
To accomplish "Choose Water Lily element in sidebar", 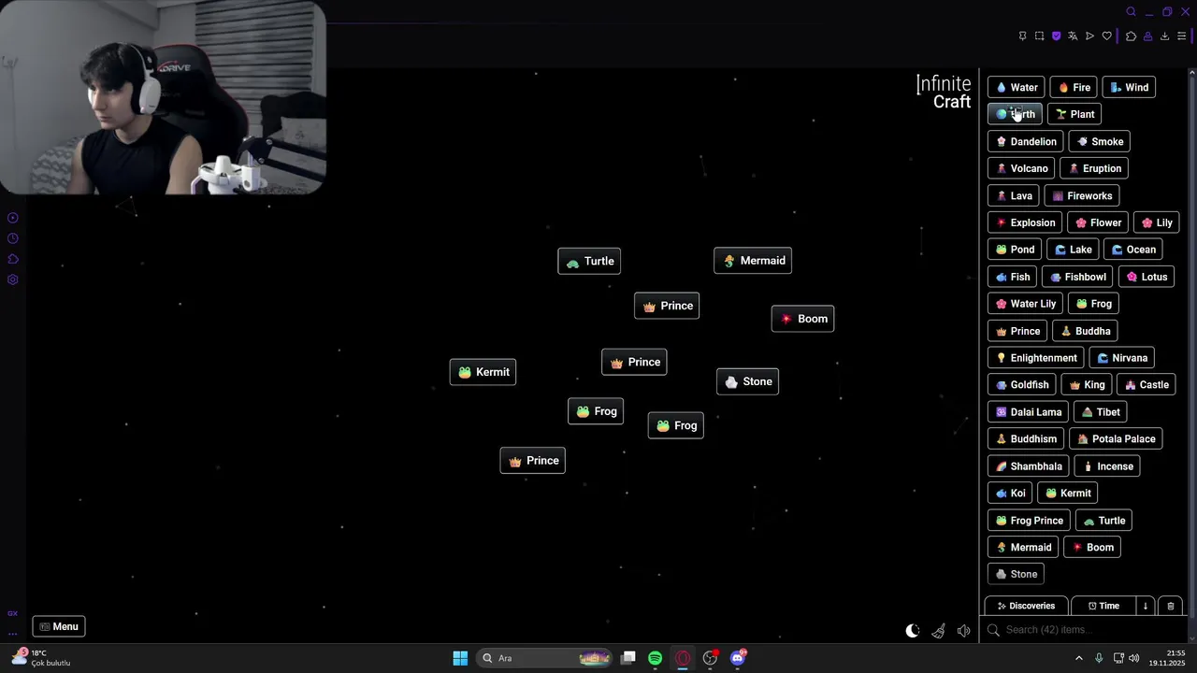I will coord(1026,304).
